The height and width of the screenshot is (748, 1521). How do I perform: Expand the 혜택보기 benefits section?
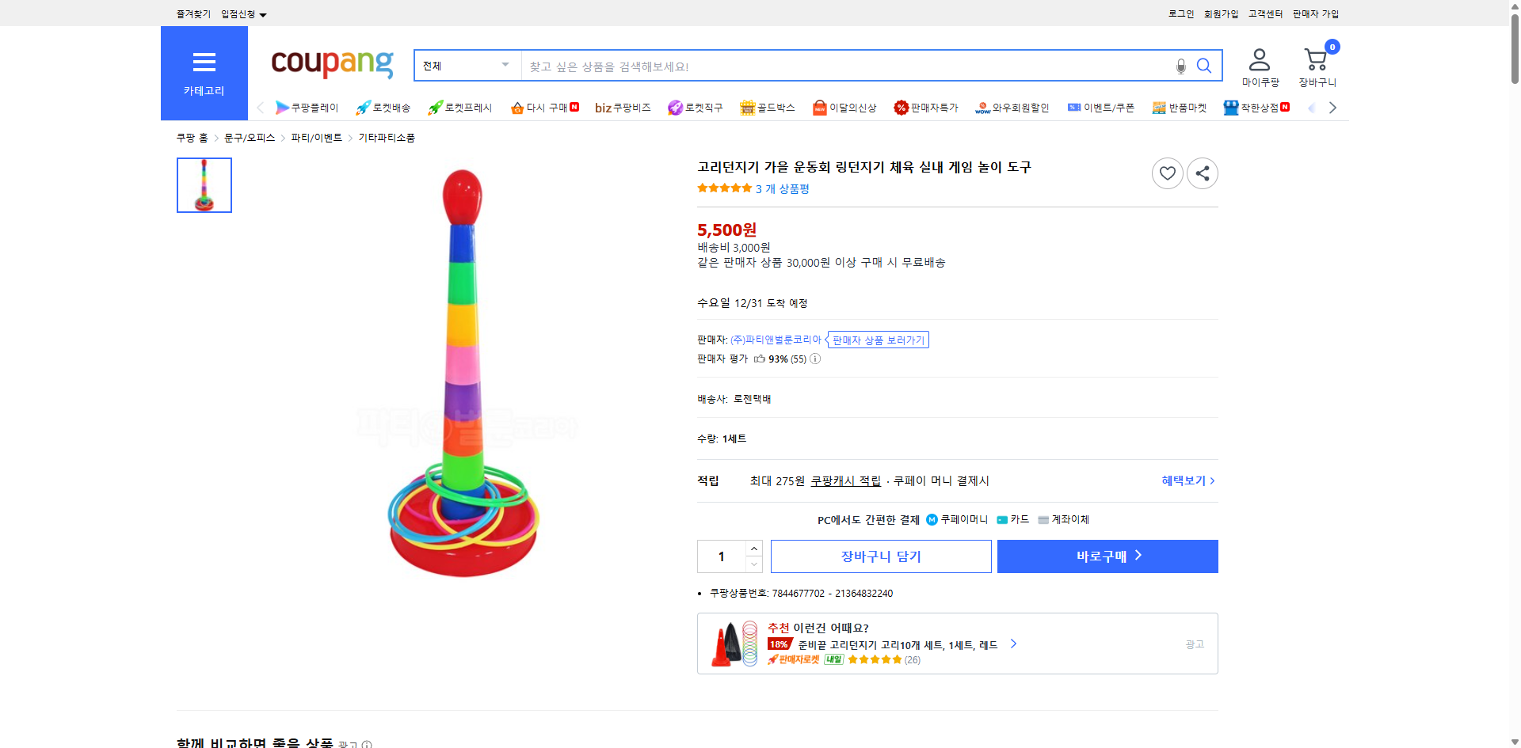click(1186, 480)
